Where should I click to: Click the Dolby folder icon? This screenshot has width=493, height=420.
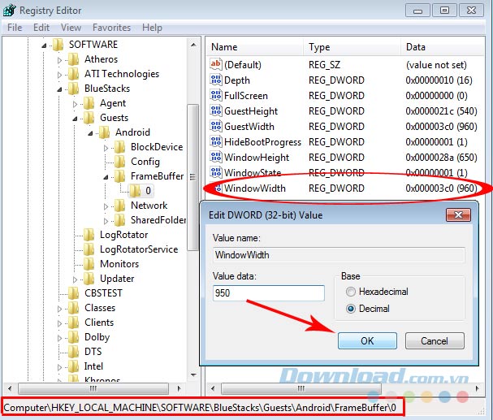pos(74,337)
